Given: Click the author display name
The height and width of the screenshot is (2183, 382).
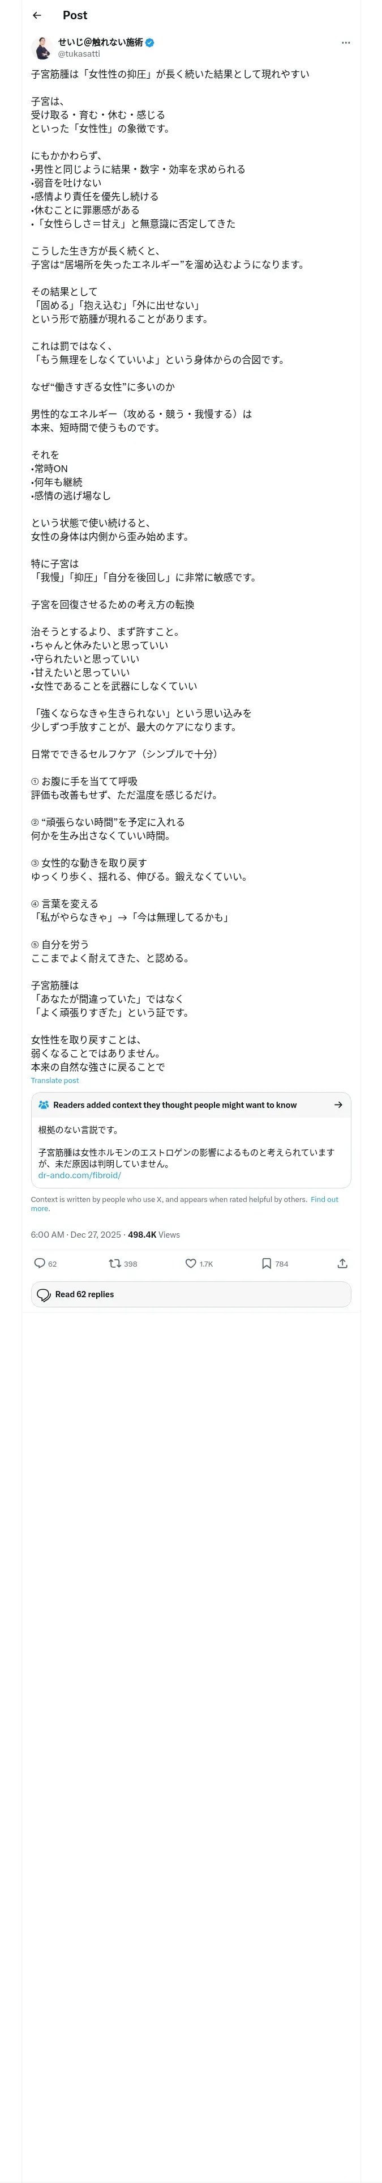Looking at the screenshot, I should tap(100, 43).
